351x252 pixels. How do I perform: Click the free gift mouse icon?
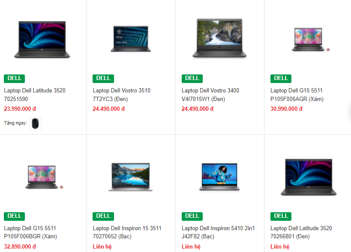click(x=36, y=123)
